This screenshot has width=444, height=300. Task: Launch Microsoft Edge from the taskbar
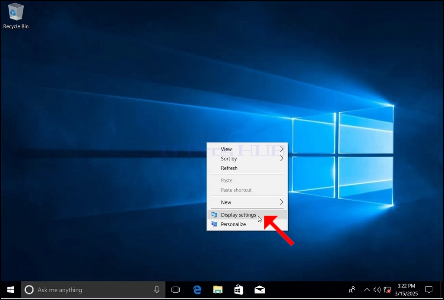197,290
